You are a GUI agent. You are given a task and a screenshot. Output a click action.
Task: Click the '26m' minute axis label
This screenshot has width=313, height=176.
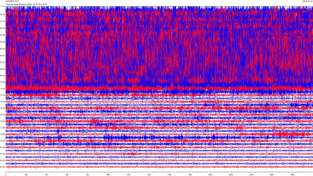pyautogui.click(x=272, y=175)
